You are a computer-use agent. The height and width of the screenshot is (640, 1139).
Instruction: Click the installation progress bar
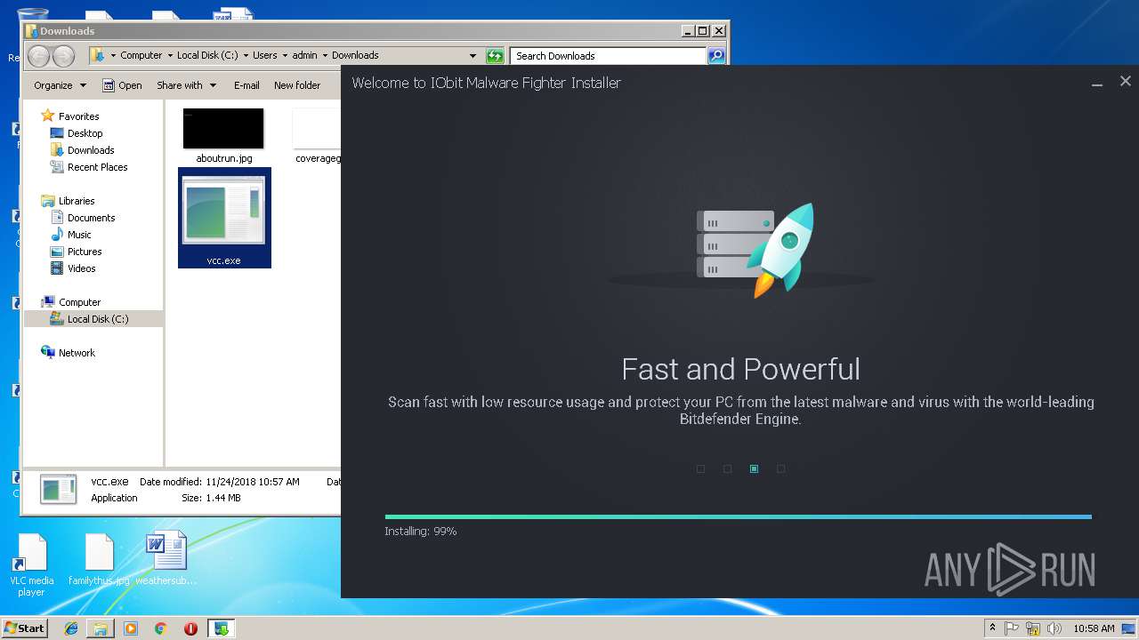tap(738, 516)
